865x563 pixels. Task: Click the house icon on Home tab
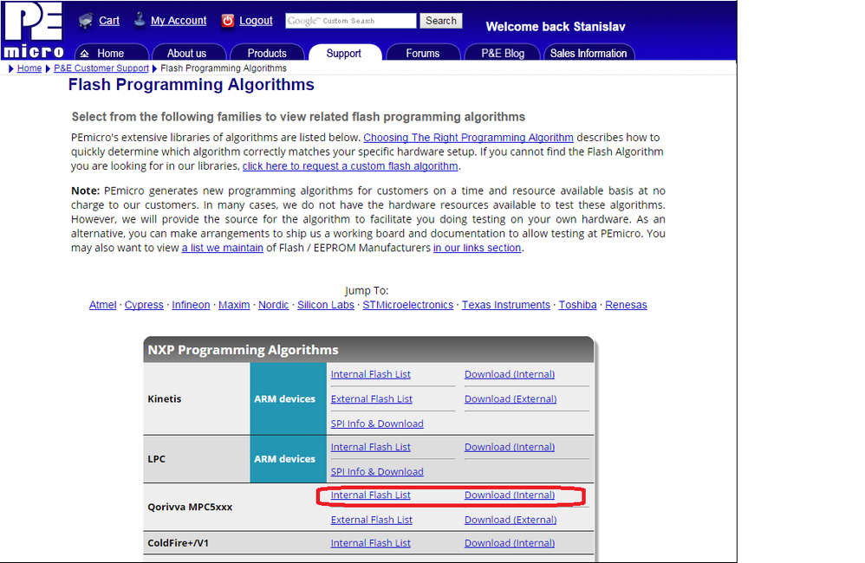point(84,54)
